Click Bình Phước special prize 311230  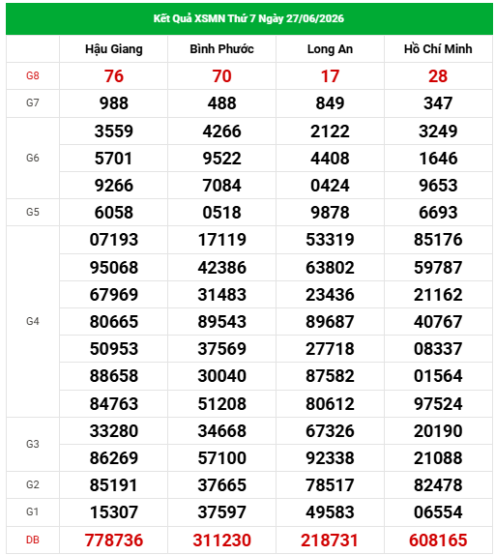tap(221, 540)
